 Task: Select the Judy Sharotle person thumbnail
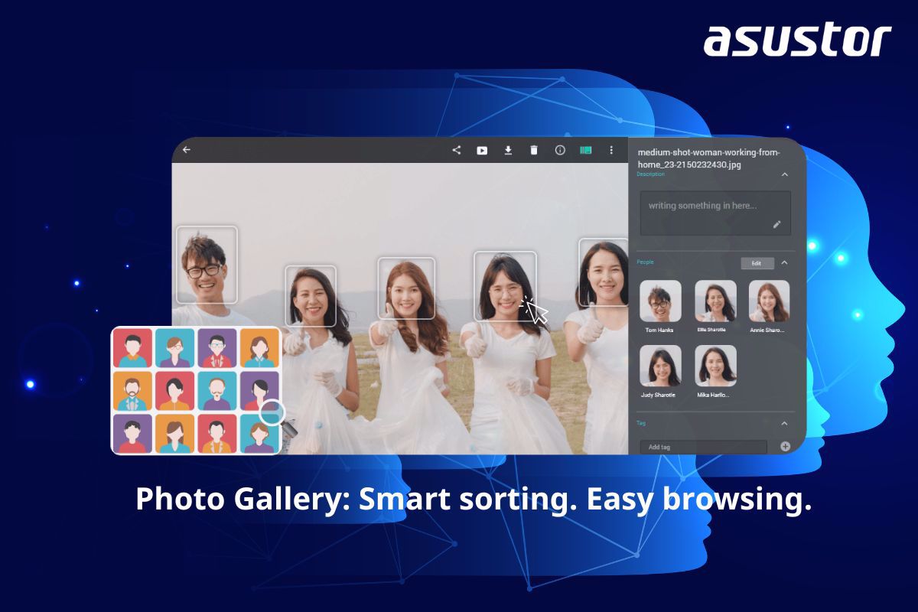pyautogui.click(x=660, y=366)
